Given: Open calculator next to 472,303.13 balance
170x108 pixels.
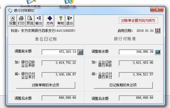Looking at the screenshot, I should (80, 52).
